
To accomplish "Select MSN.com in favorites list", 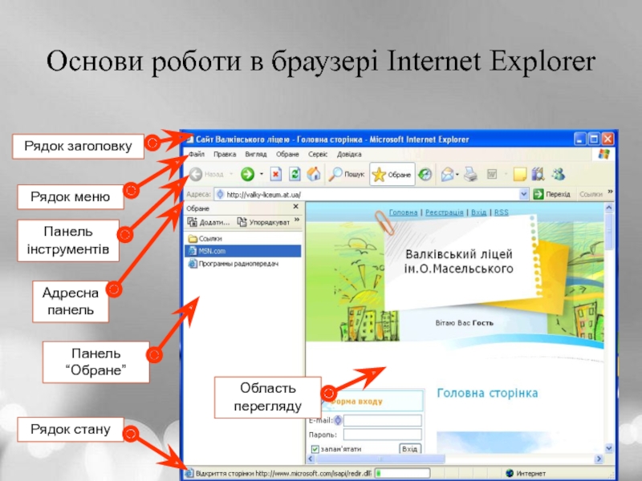I will [243, 251].
